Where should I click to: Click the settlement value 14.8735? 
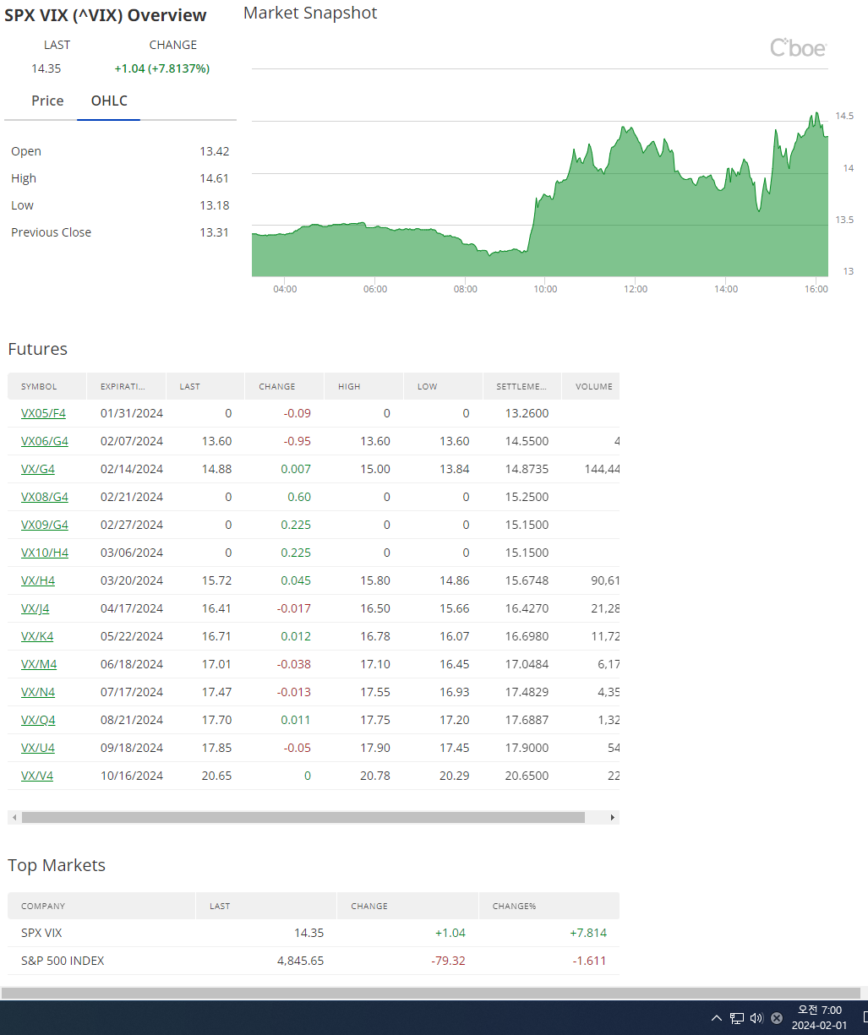point(527,469)
